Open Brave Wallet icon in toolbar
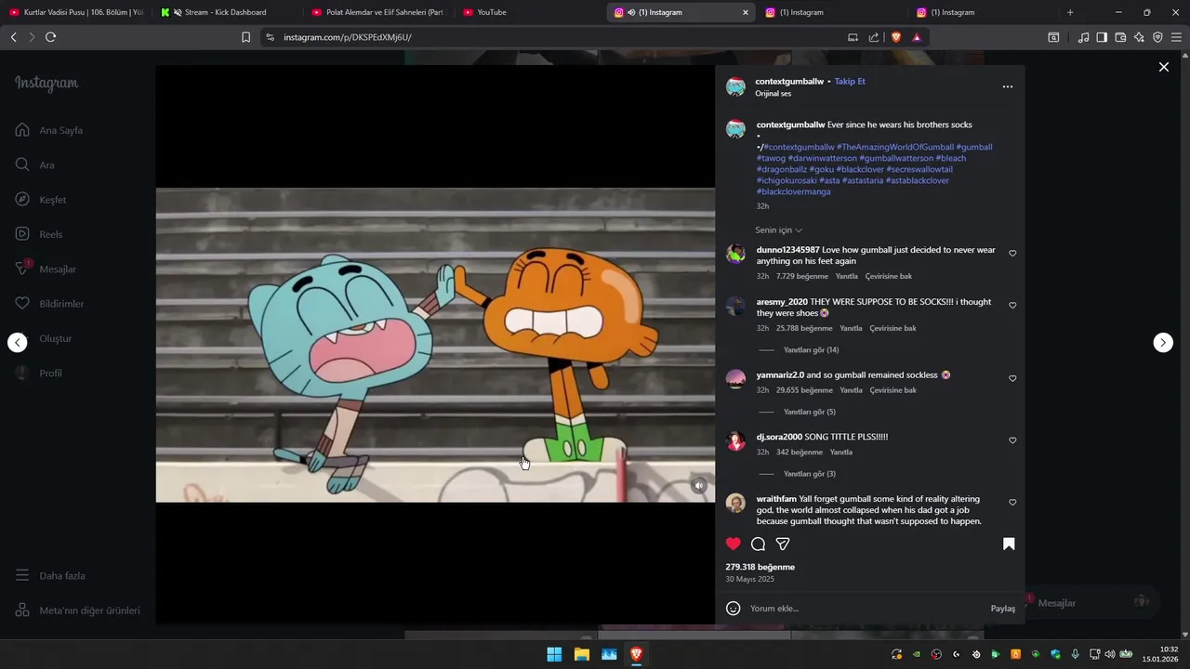Screen dimensions: 1190x669 pos(1120,37)
